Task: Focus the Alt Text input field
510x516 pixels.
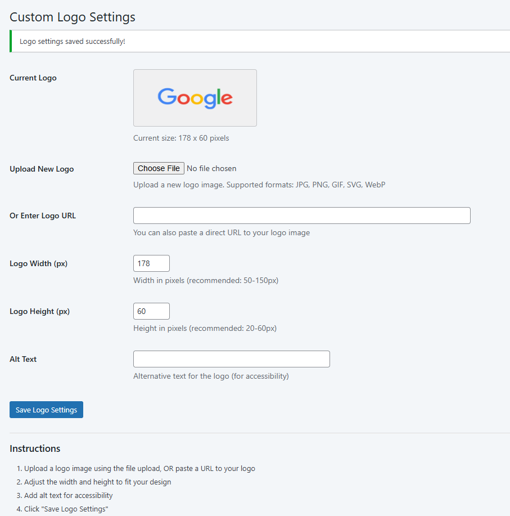Action: [x=231, y=359]
